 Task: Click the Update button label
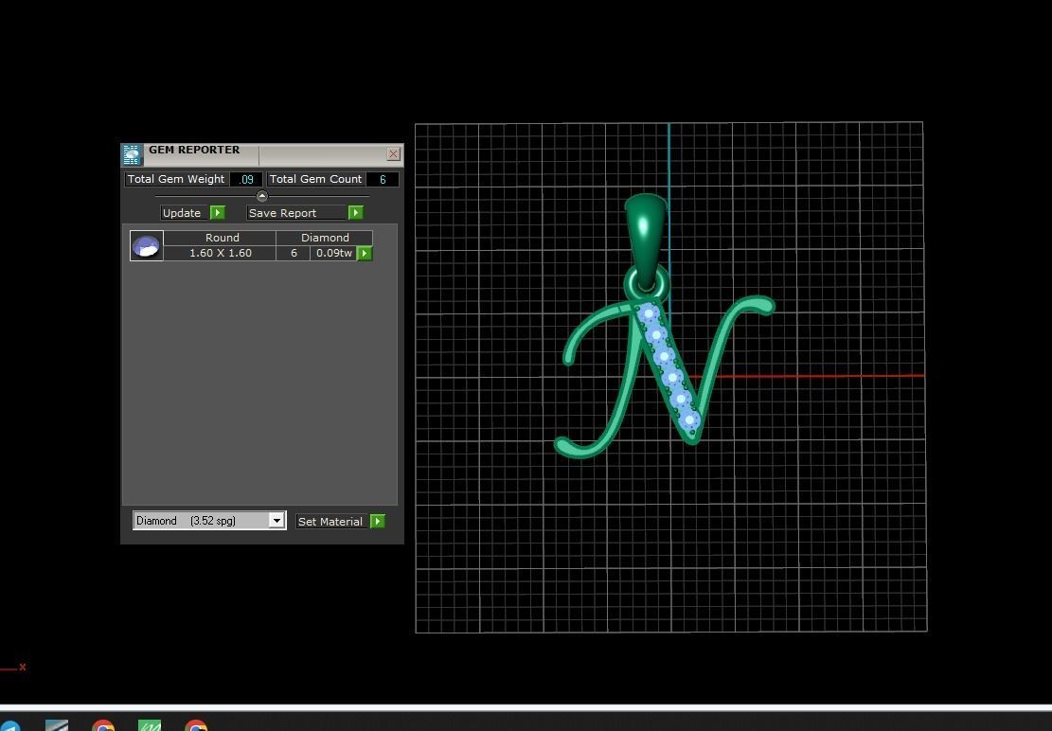coord(182,213)
